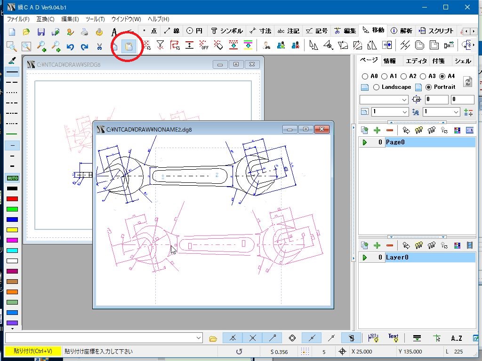Click the refresh page-settings icon
The height and width of the screenshot is (361, 482).
467,81
